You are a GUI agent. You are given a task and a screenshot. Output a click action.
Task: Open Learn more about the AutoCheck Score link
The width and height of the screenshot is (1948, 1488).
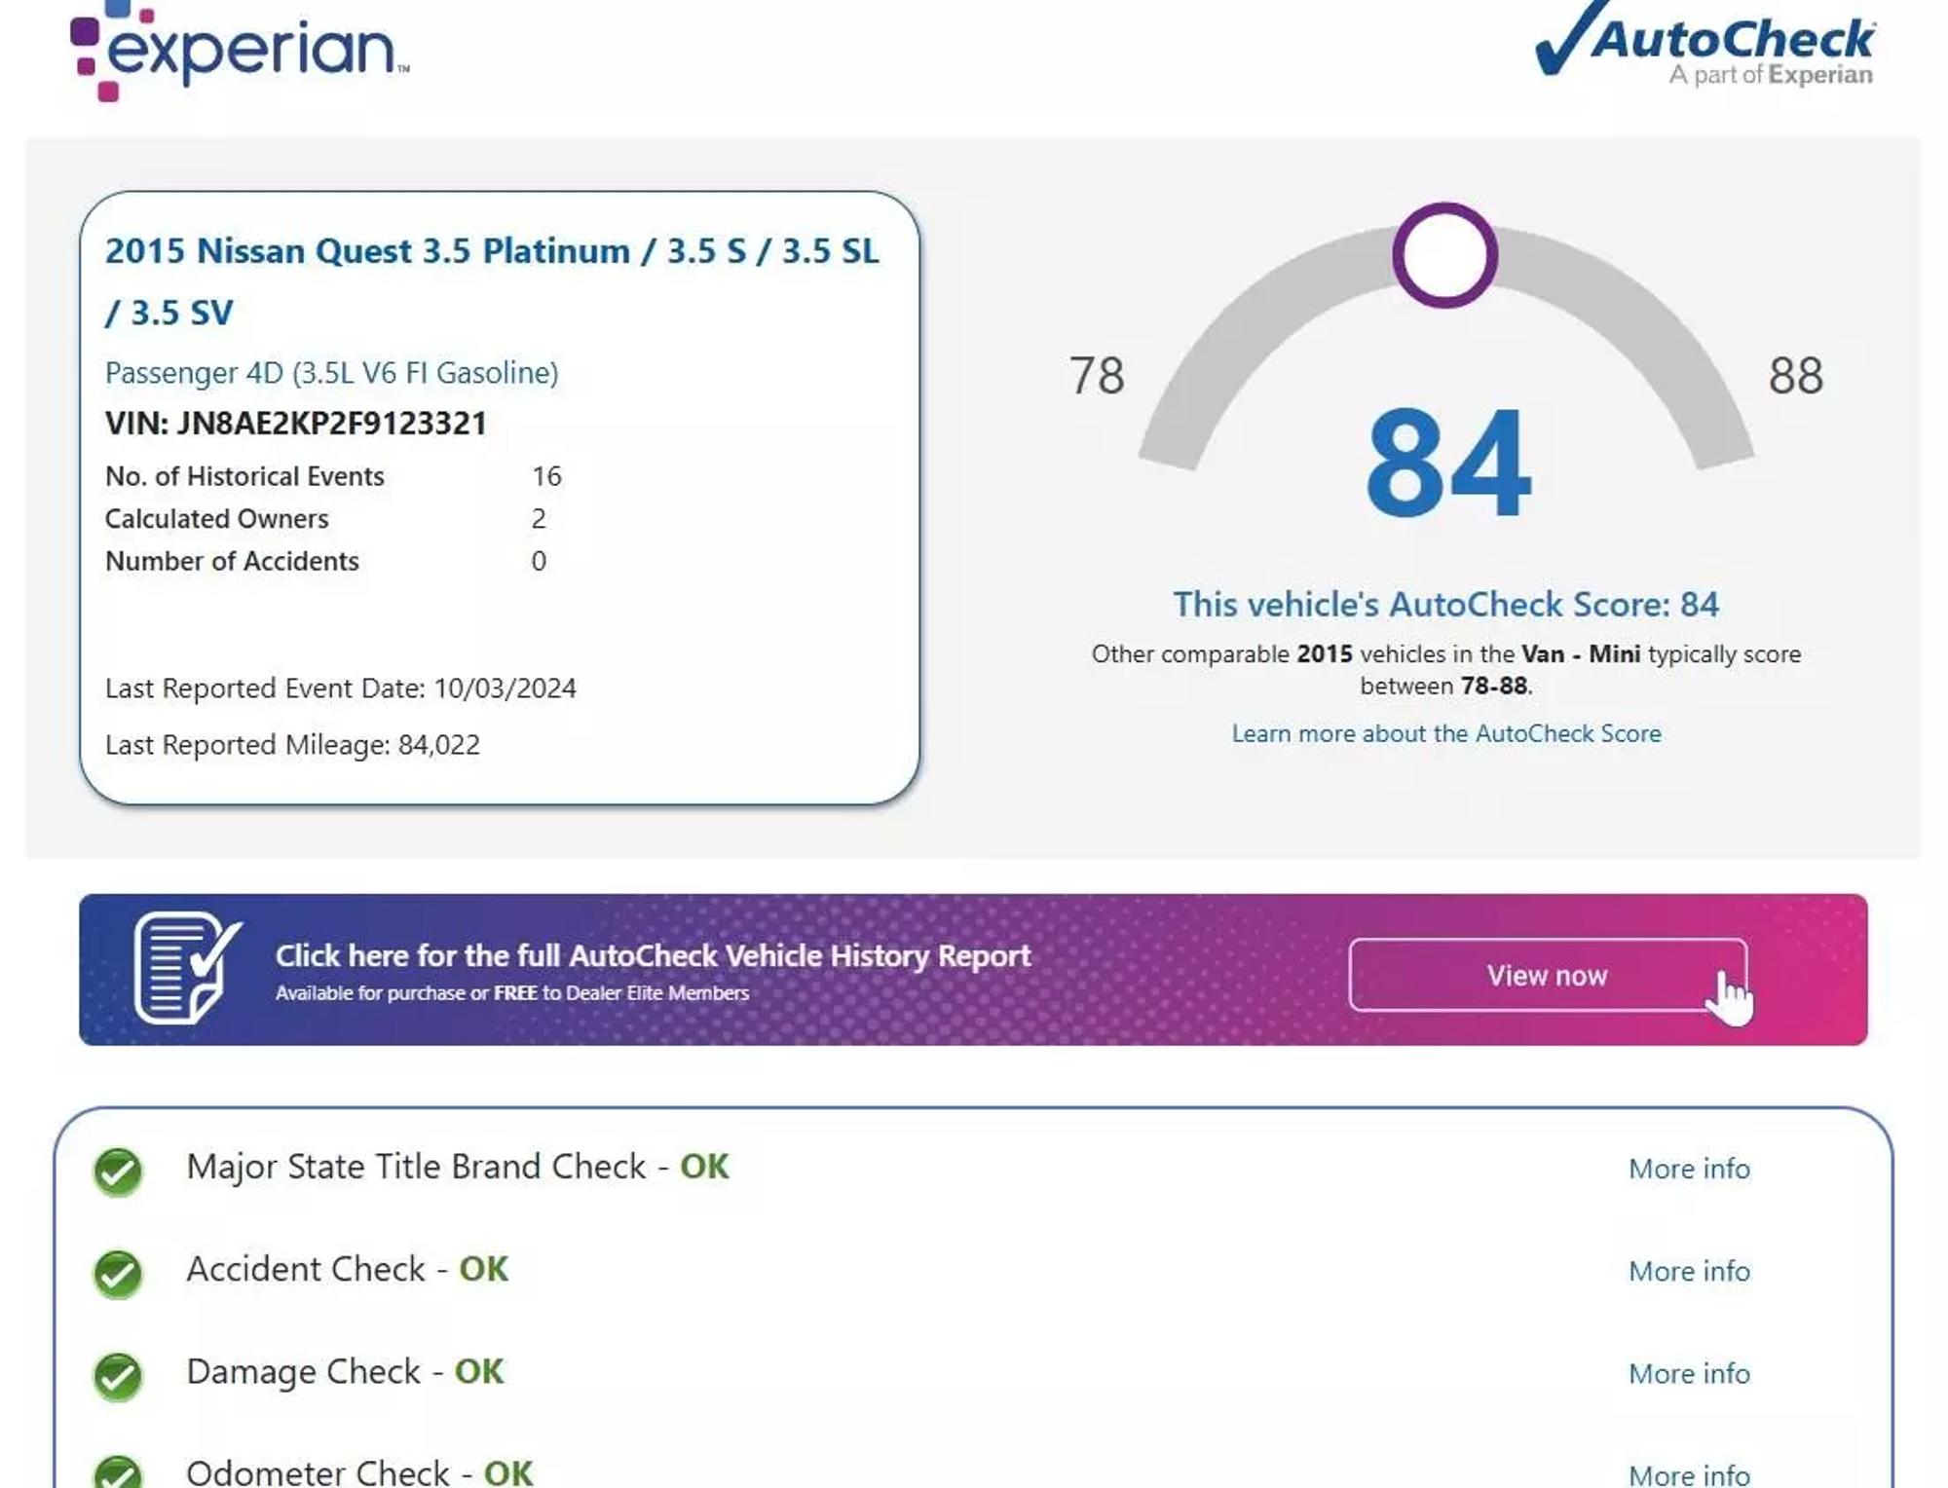point(1446,733)
